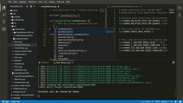Open the File menu
Image resolution: width=183 pixels, height=103 pixels.
click(x=10, y=2)
